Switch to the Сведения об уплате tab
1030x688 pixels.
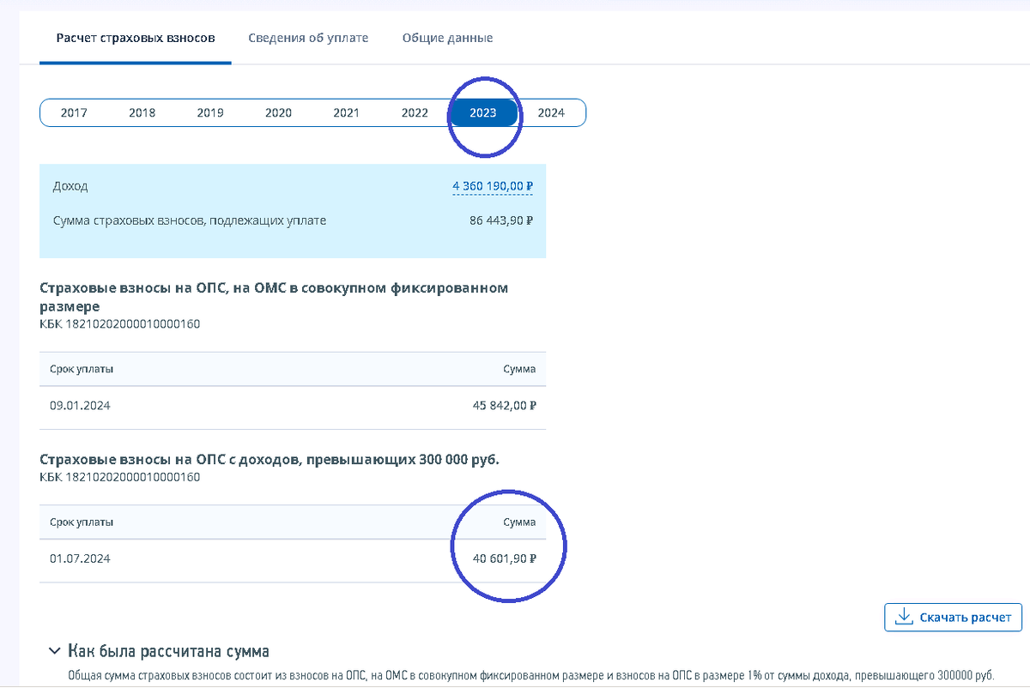(308, 38)
